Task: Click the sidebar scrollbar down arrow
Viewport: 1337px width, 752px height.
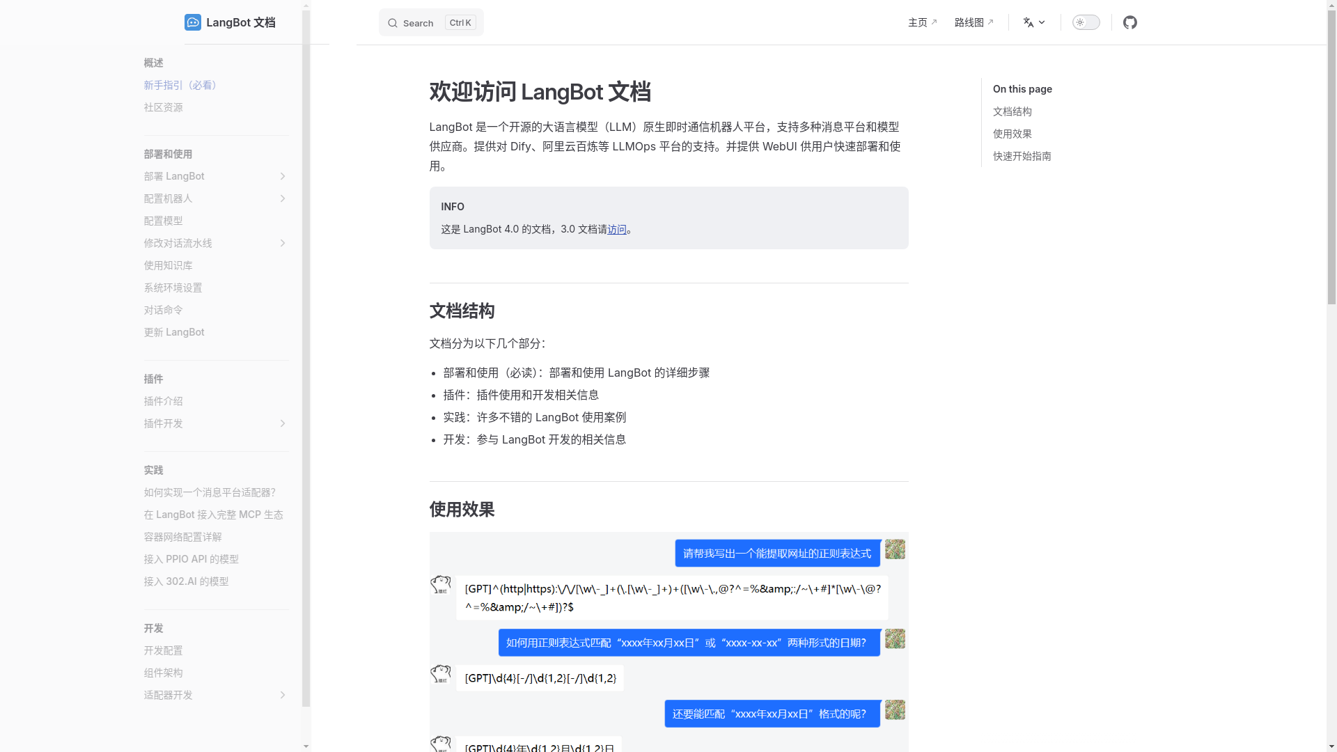Action: [306, 746]
